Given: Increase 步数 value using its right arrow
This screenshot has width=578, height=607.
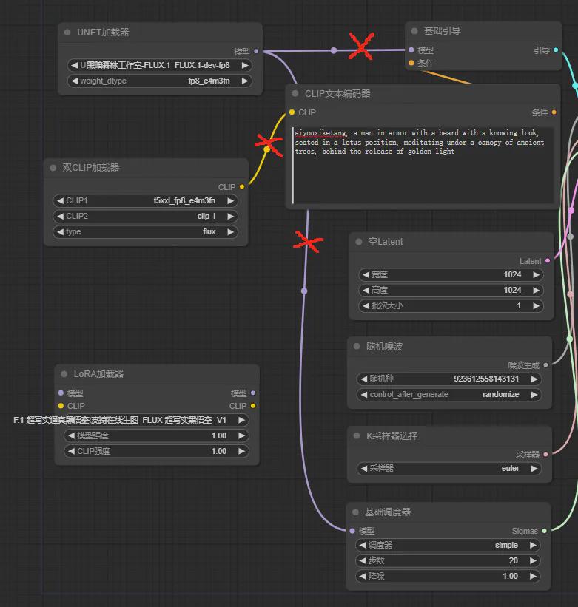Looking at the screenshot, I should [536, 560].
